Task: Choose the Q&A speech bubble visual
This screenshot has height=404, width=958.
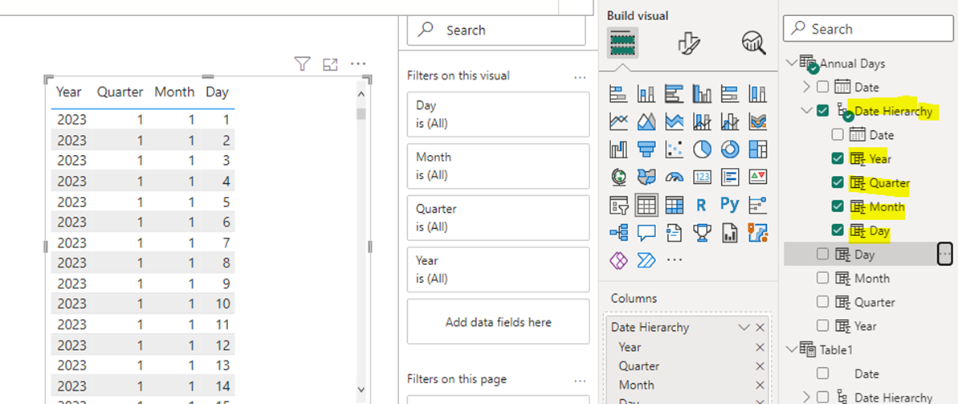Action: click(x=646, y=232)
